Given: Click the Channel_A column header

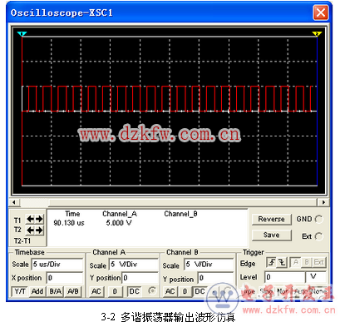Looking at the screenshot, I should coord(120,214).
